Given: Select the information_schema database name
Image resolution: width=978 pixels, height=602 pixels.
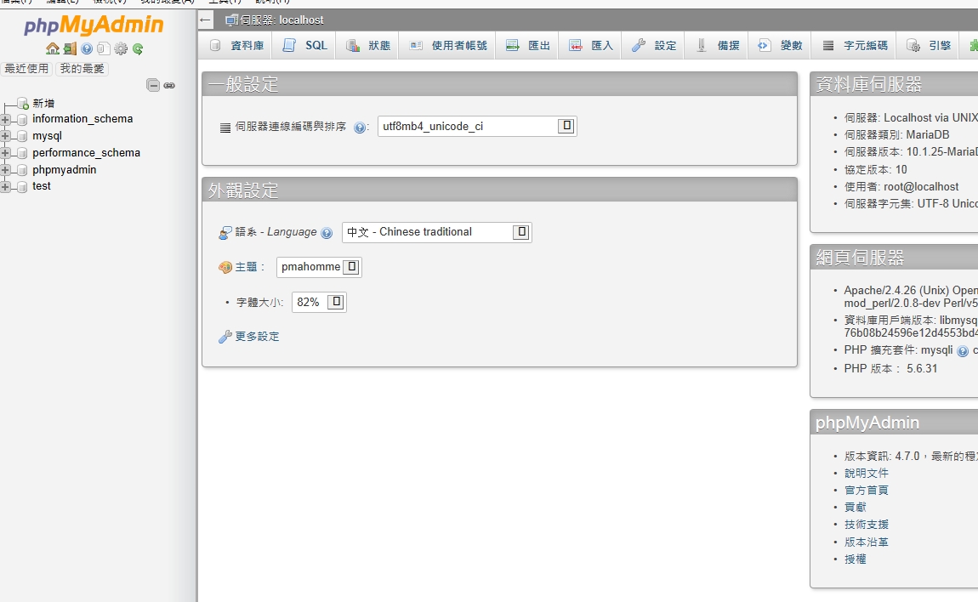Looking at the screenshot, I should [82, 118].
